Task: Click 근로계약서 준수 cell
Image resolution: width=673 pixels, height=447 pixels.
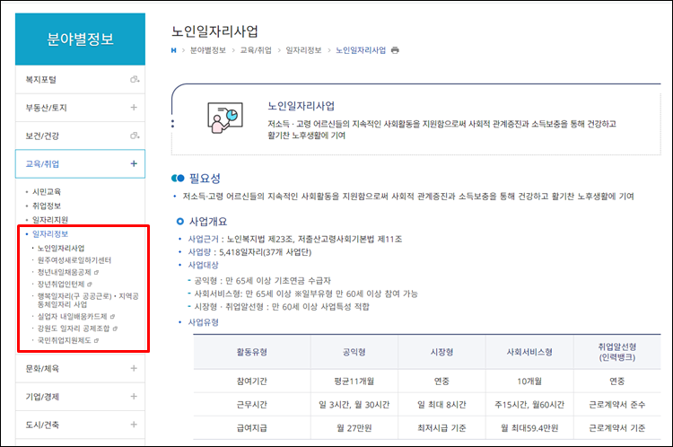Action: [x=616, y=405]
